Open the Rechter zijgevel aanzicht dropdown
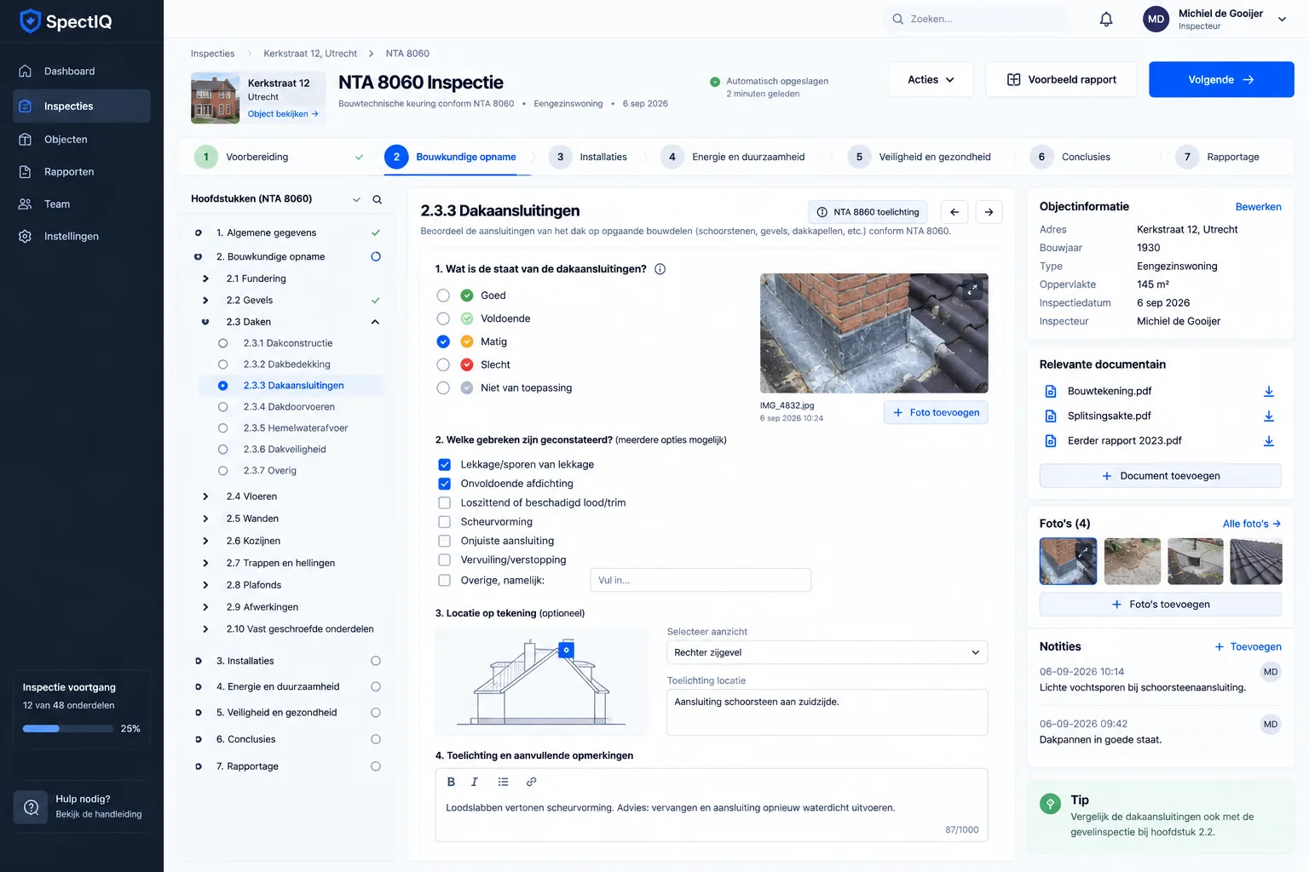Viewport: 1309px width, 872px height. pyautogui.click(x=827, y=652)
